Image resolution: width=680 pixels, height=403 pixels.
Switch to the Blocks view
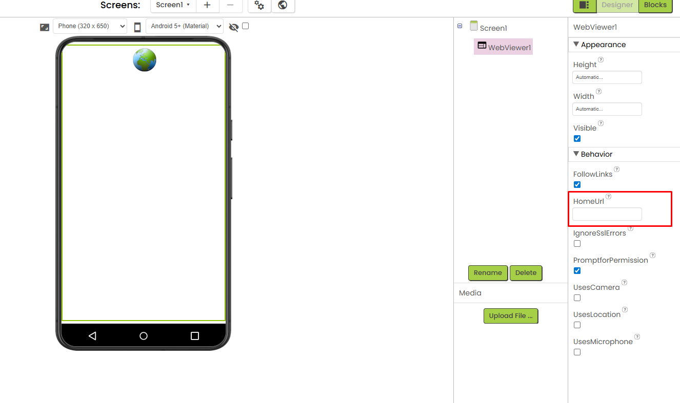655,5
